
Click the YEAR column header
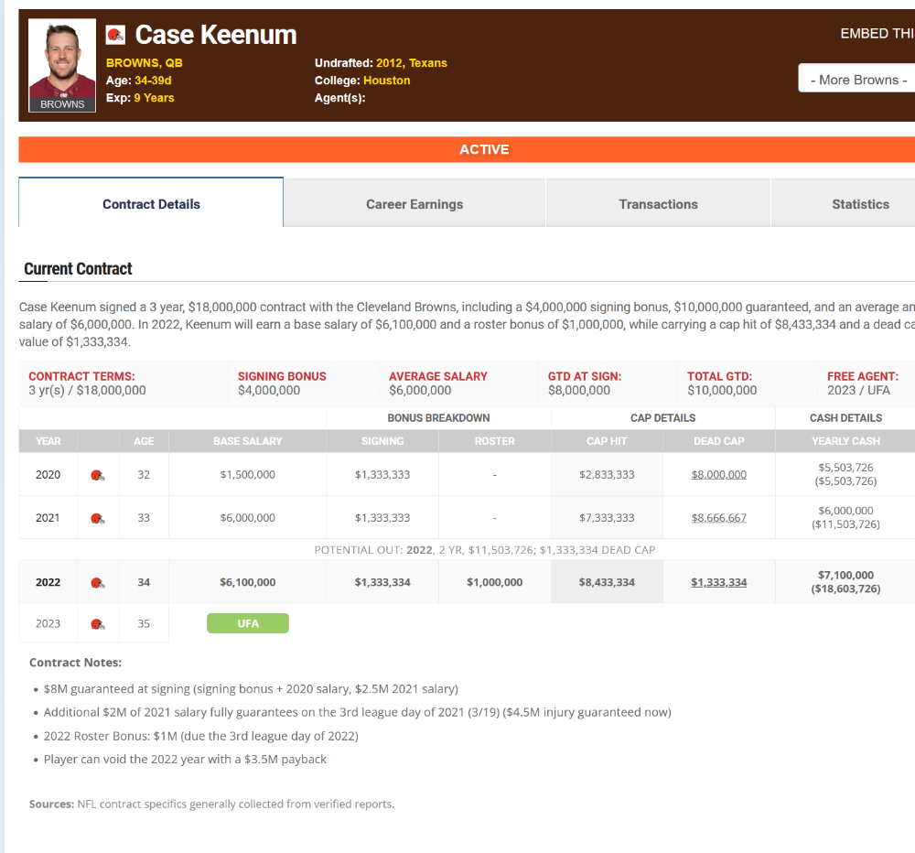(48, 441)
